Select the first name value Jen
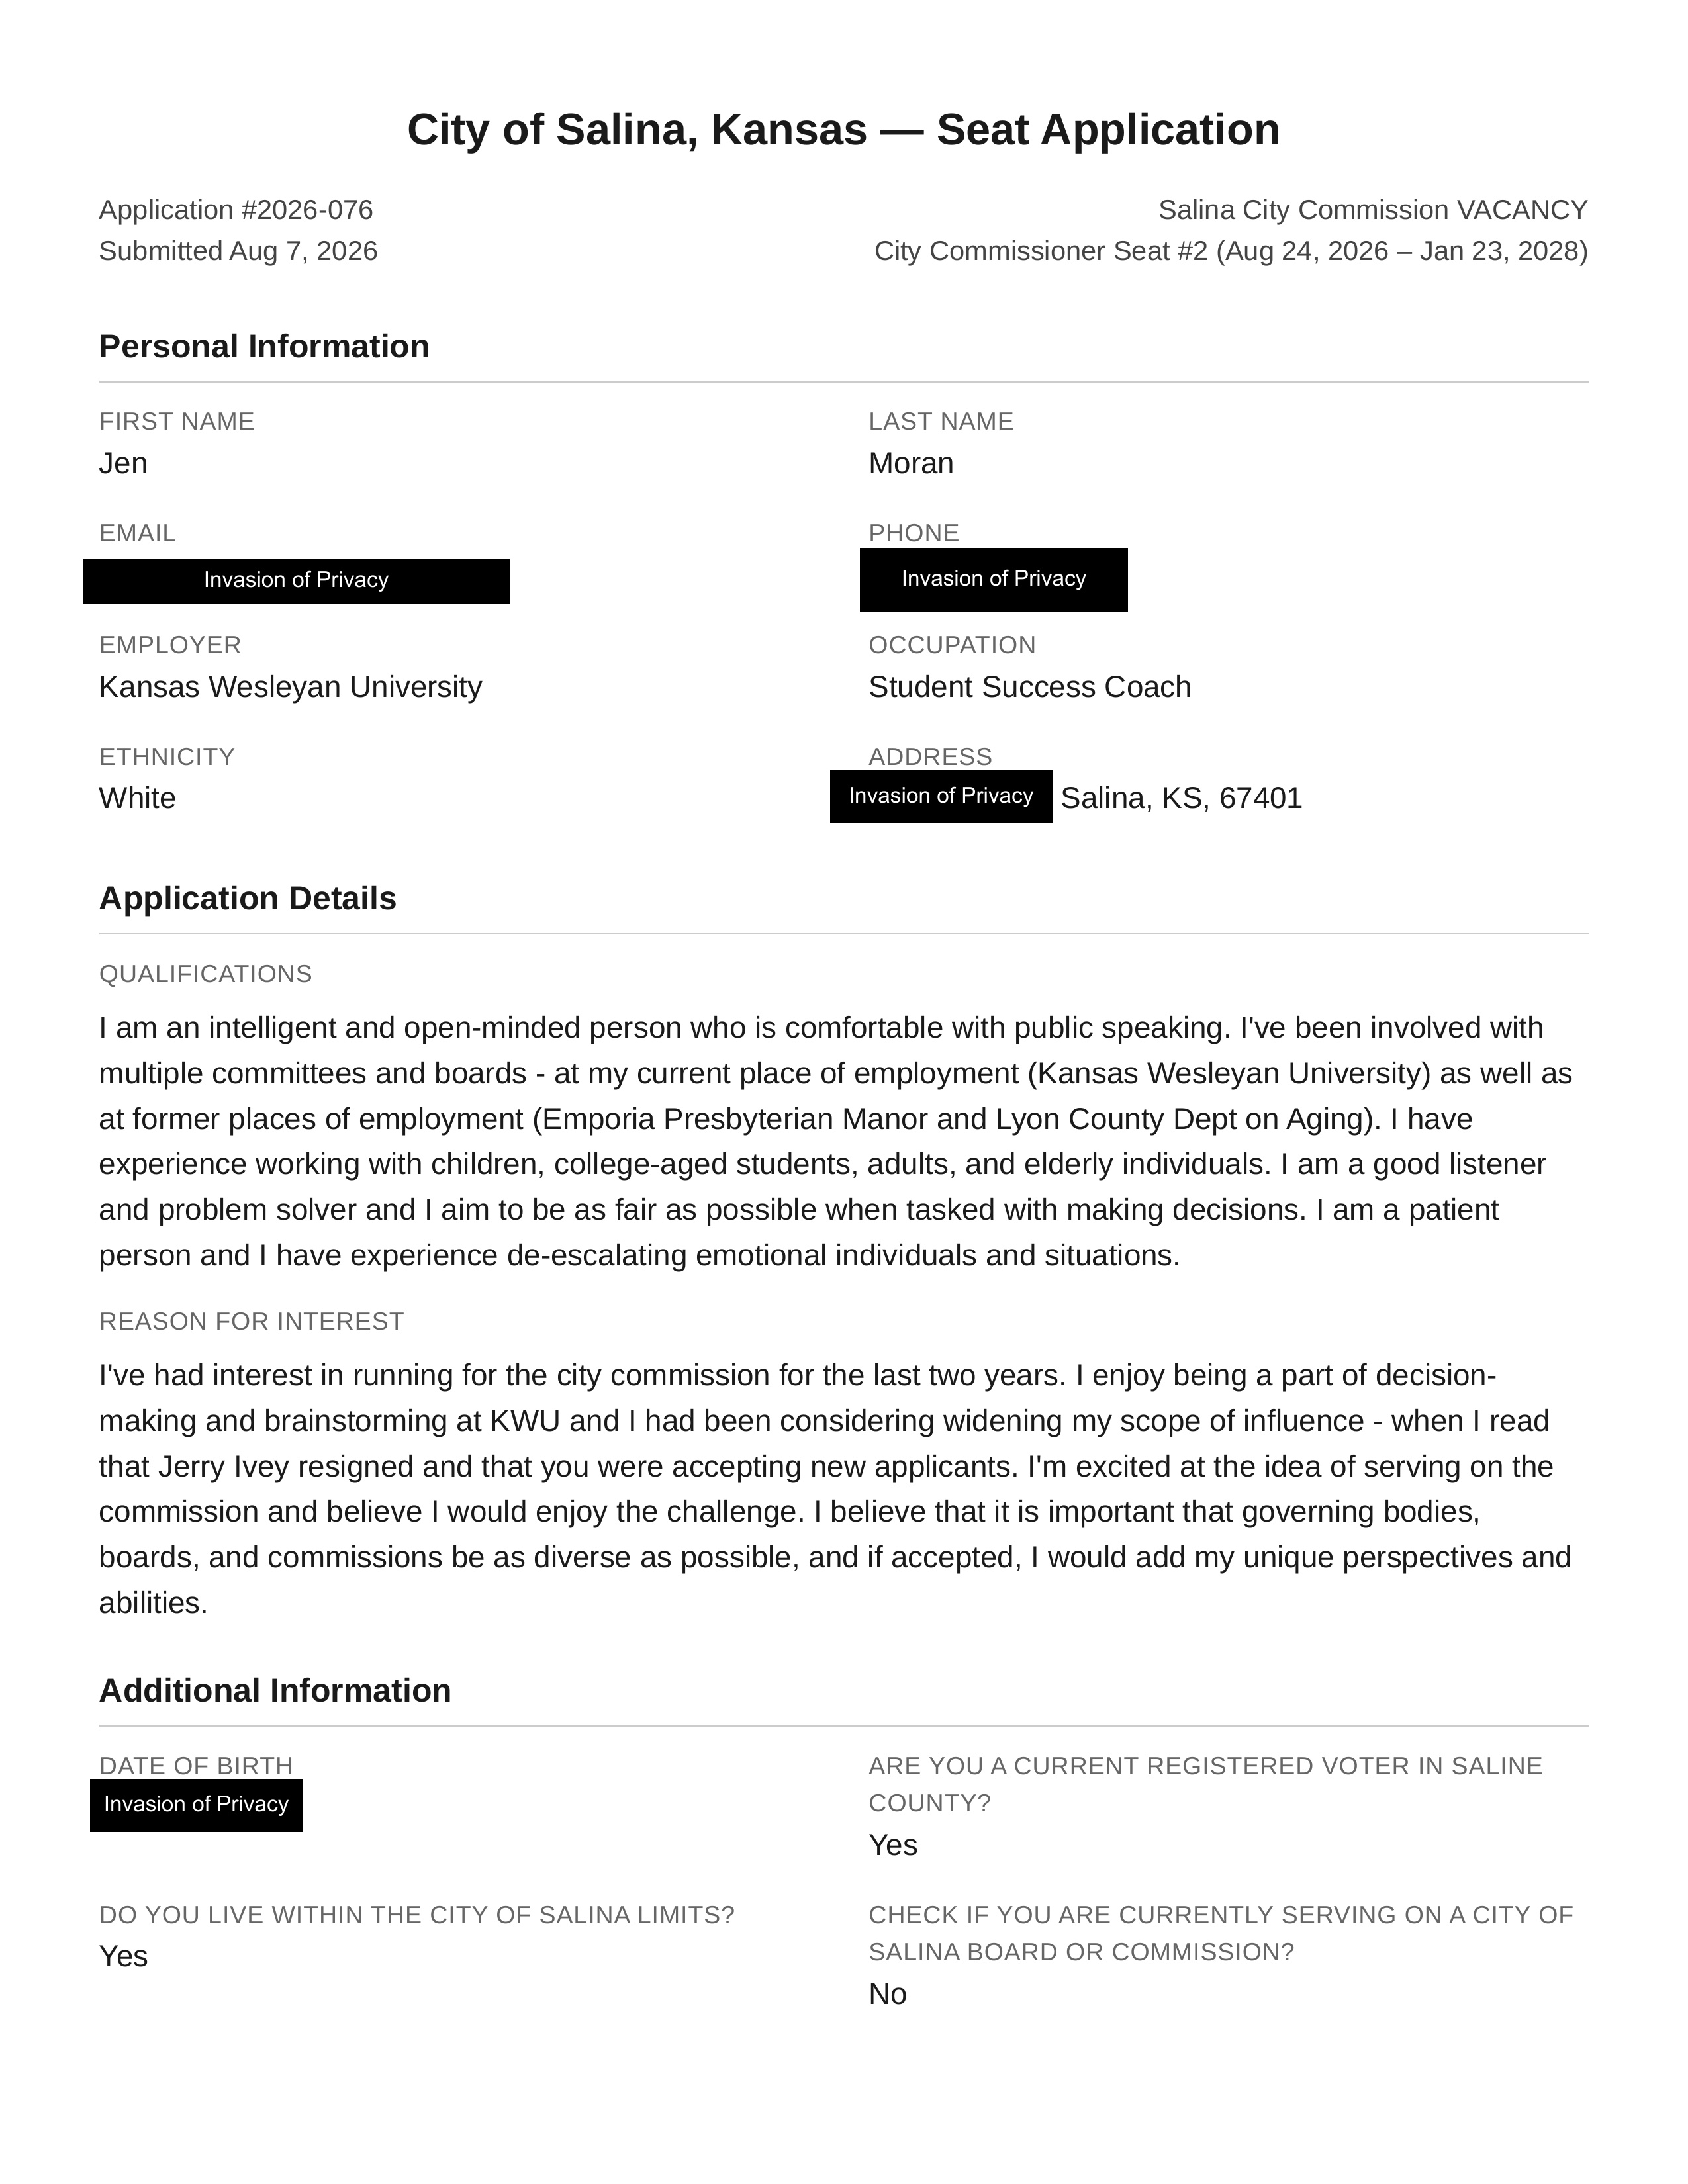 point(123,463)
